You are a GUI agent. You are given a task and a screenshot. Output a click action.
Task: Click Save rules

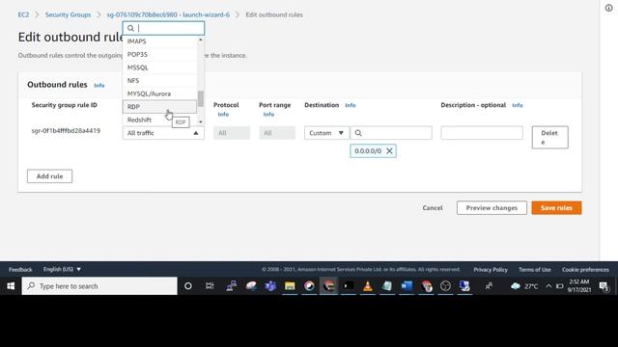pos(556,208)
